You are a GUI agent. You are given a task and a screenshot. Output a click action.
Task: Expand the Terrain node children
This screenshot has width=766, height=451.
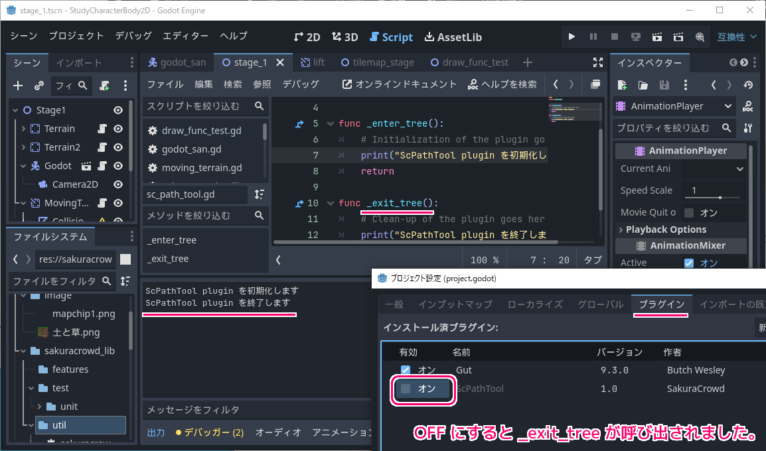pyautogui.click(x=23, y=129)
